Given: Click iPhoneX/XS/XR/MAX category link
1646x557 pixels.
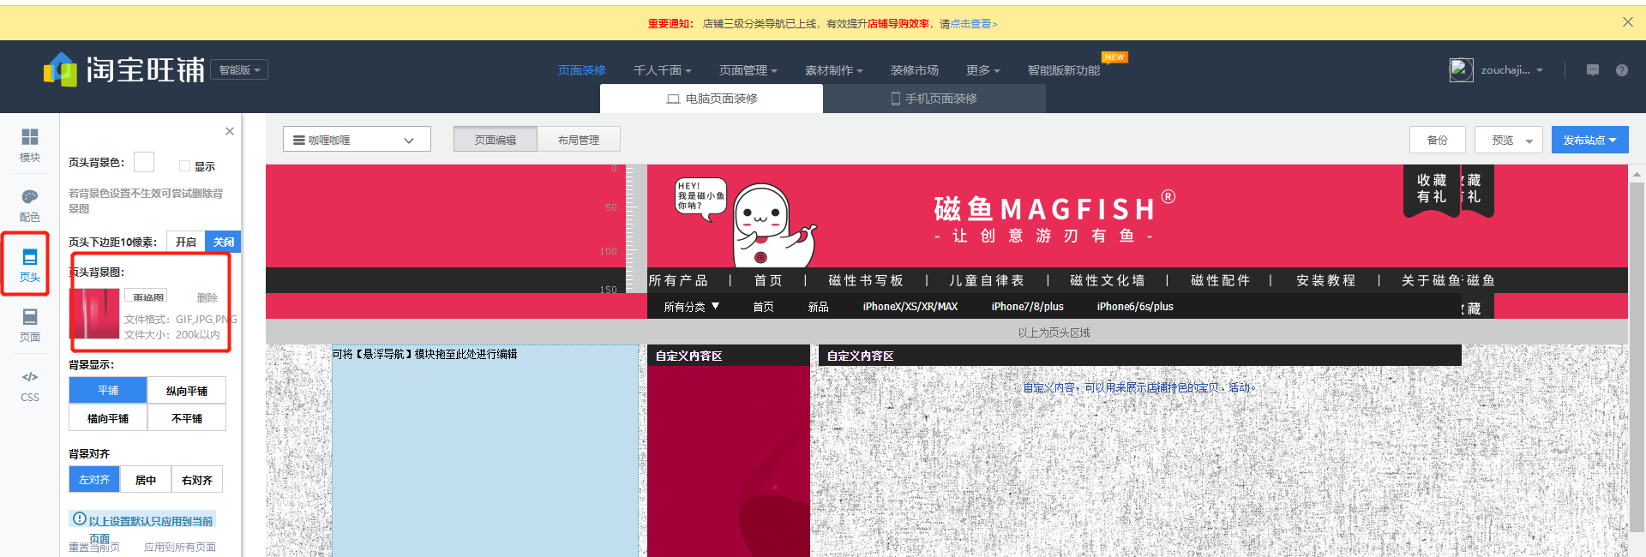Looking at the screenshot, I should point(910,306).
